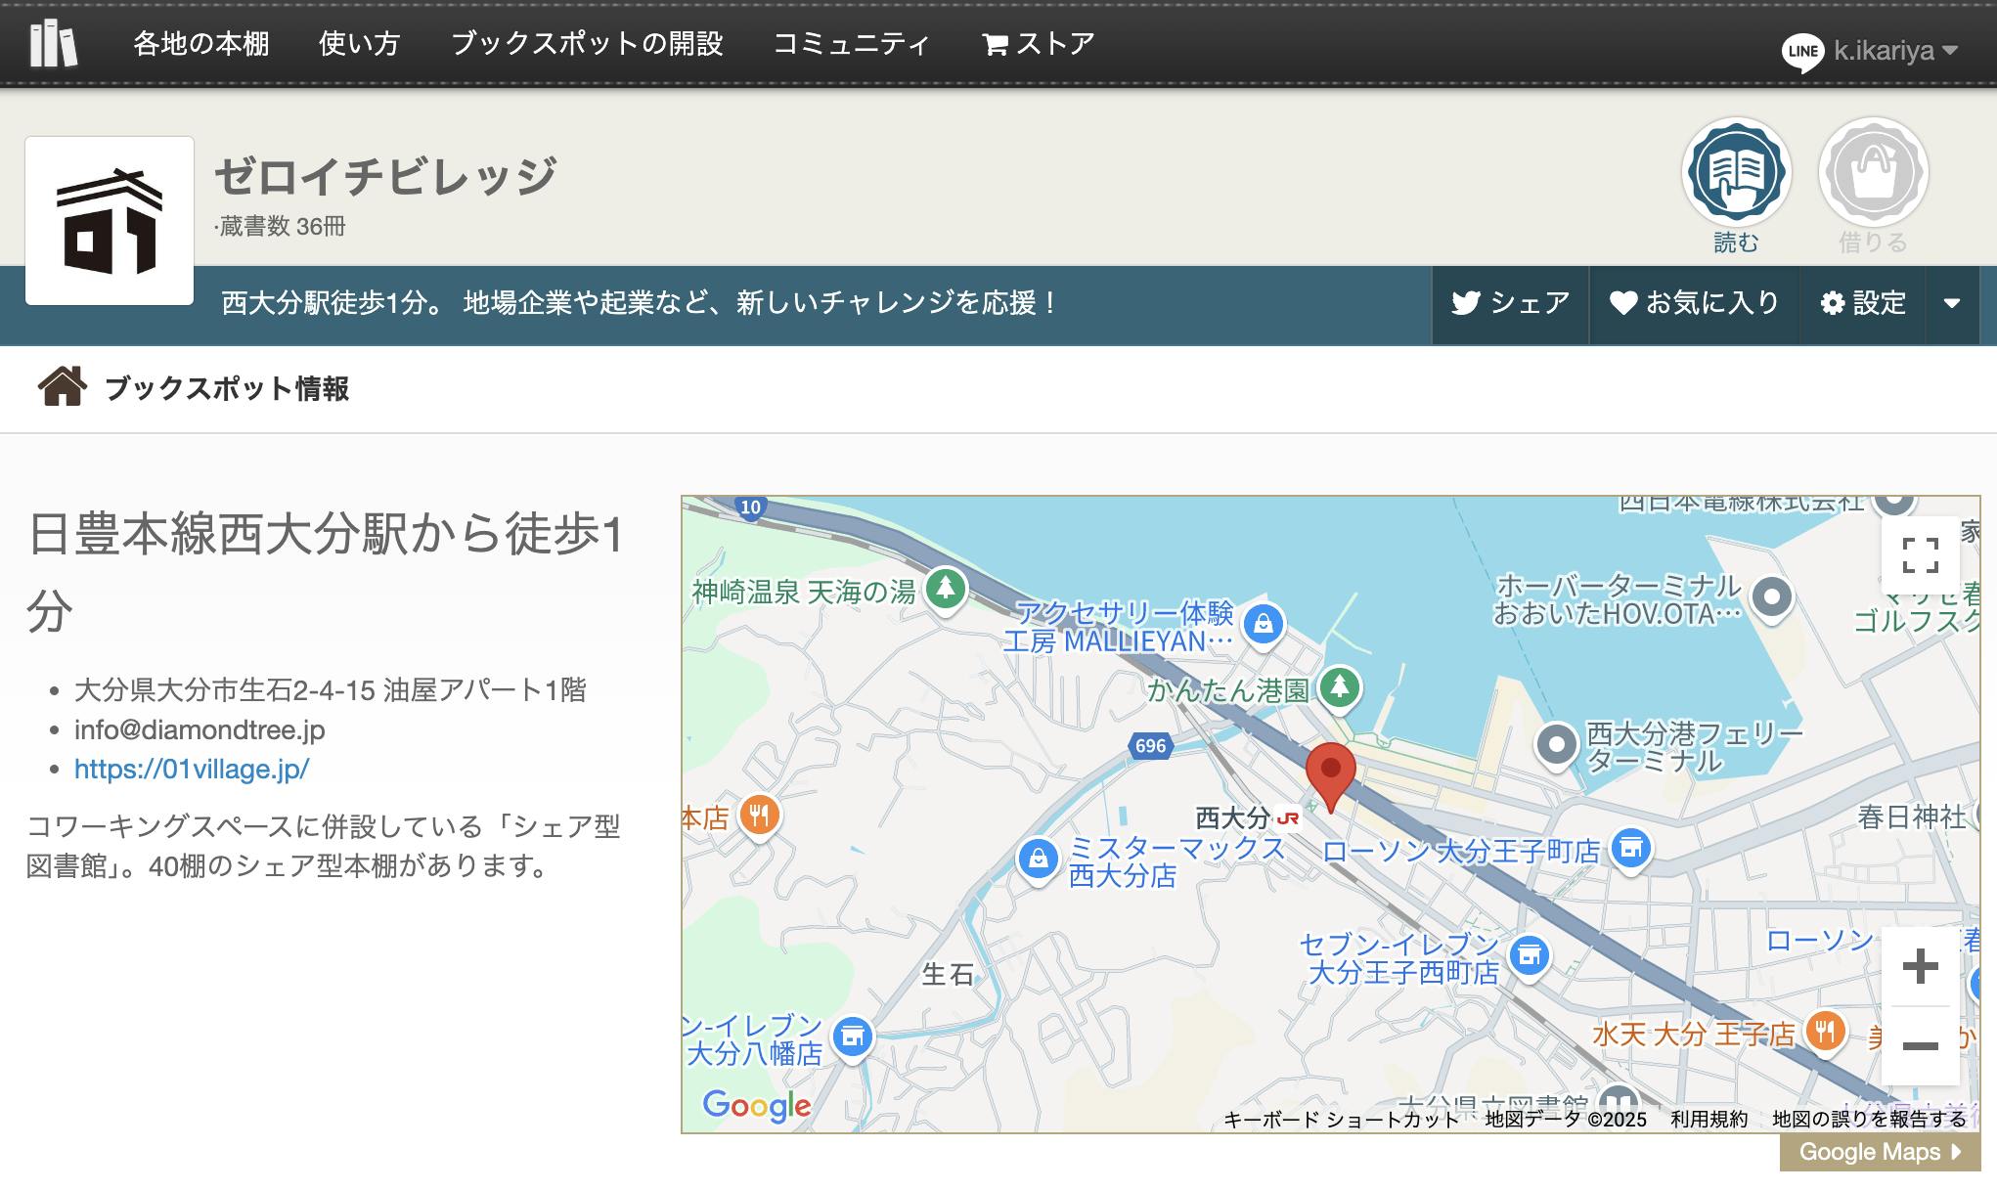This screenshot has width=1997, height=1191.
Task: Click the home icon beside ブックスポット情報
Action: [x=62, y=387]
